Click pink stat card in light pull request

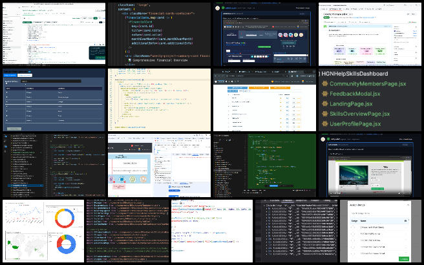tap(366, 50)
